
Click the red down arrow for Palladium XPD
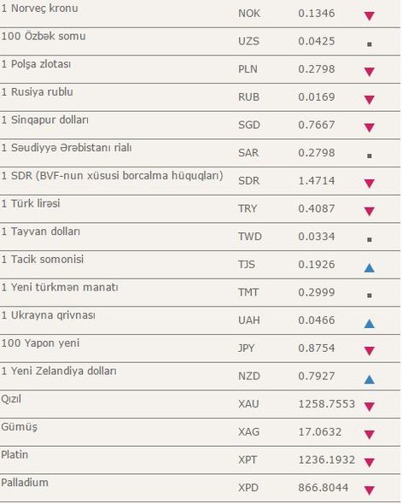pos(370,490)
